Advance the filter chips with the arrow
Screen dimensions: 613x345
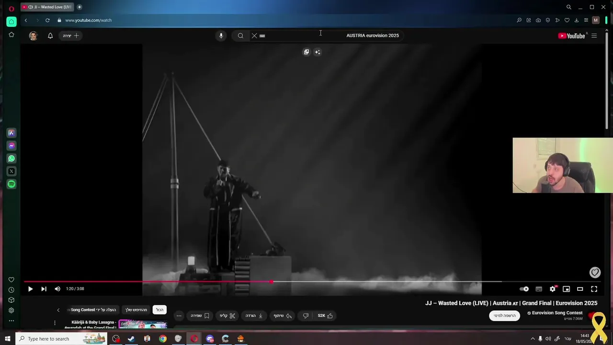pos(58,310)
